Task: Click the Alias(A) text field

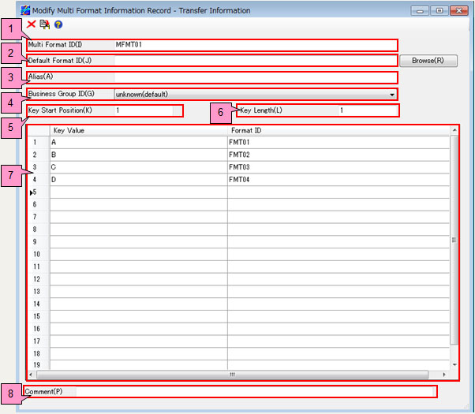Action: [255, 77]
